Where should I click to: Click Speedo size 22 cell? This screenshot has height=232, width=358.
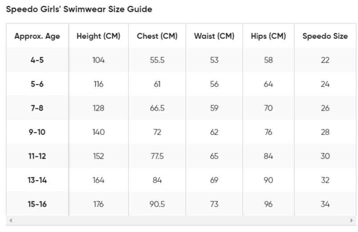point(325,60)
